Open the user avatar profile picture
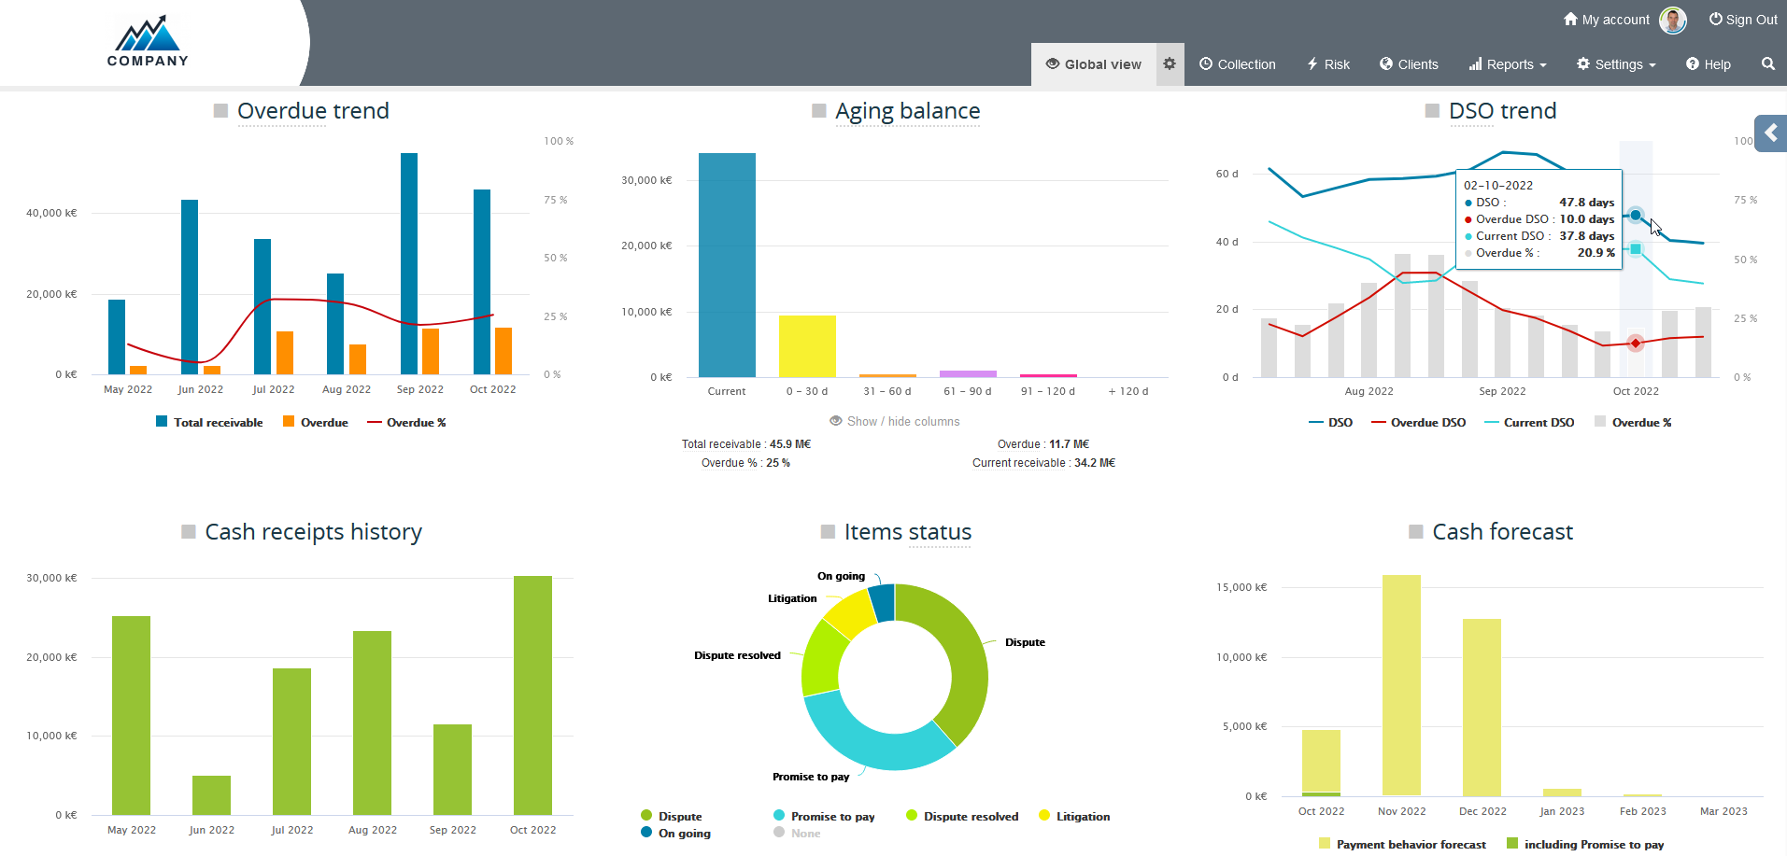This screenshot has height=856, width=1787. tap(1672, 20)
